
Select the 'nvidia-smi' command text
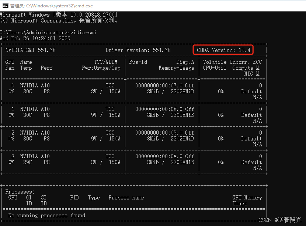pyautogui.click(x=82, y=32)
